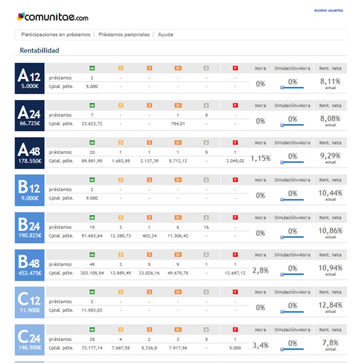Open Participaciones en préstamos menu
Viewport: 359px width, 363px height.
(x=56, y=35)
